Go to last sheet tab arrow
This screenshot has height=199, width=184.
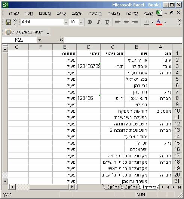coord(179,187)
